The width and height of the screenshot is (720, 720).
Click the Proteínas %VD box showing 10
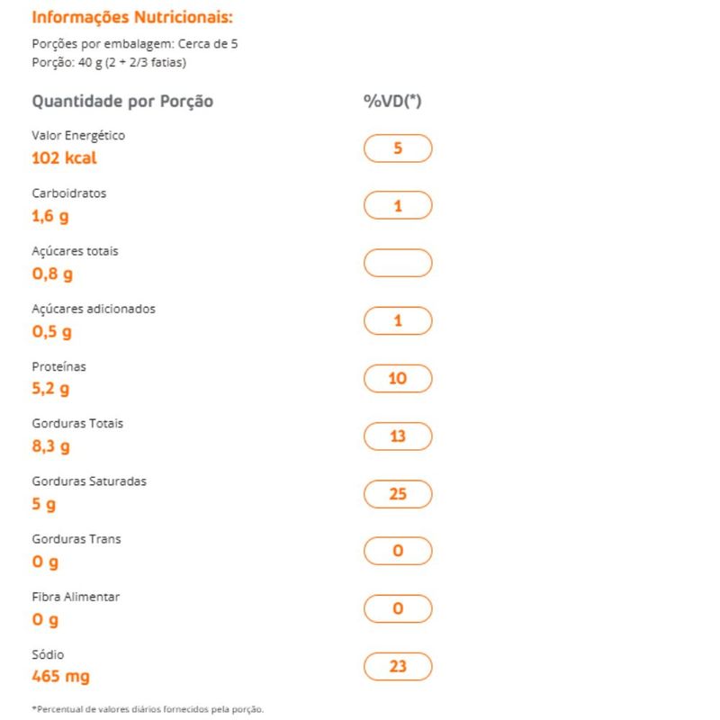[398, 379]
